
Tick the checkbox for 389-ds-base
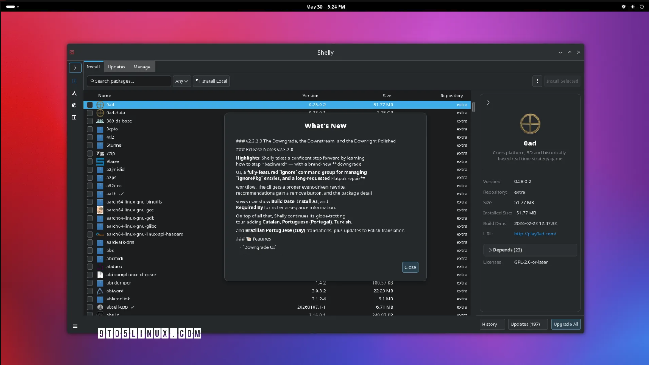tap(90, 121)
